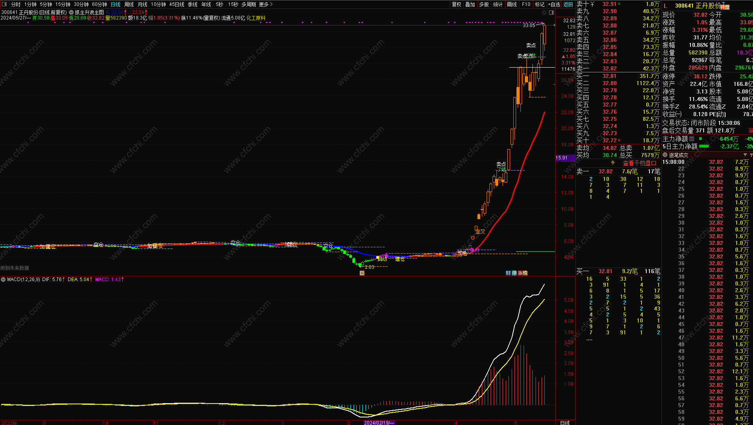Add stock with +自选 button
This screenshot has height=425, width=753.
[x=554, y=4]
